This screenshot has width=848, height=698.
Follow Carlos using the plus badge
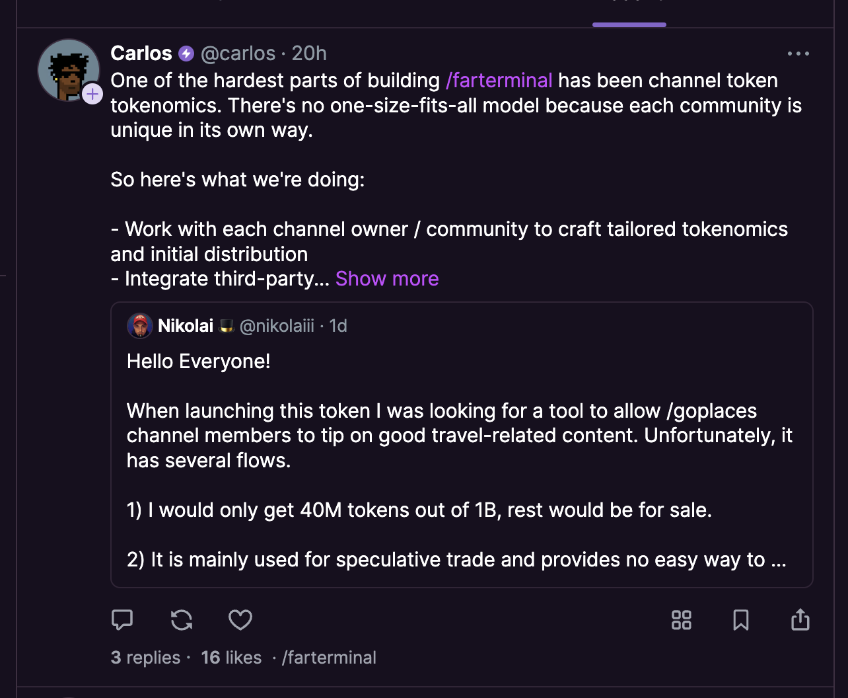point(92,95)
